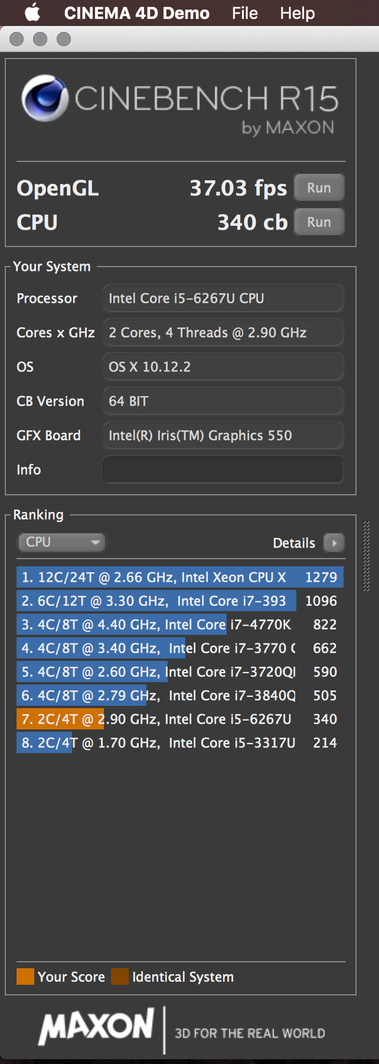Open the File menu
379x1064 pixels.
pyautogui.click(x=244, y=13)
